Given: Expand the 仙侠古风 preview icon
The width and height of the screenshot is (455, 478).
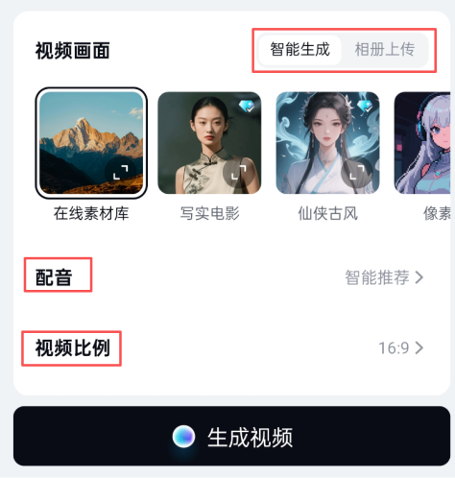Looking at the screenshot, I should (x=356, y=172).
